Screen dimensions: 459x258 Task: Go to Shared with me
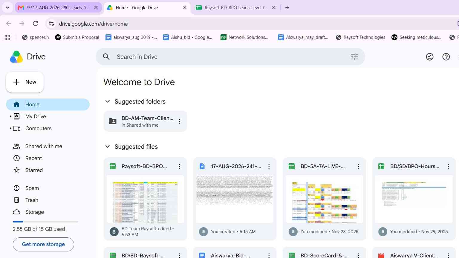[44, 146]
